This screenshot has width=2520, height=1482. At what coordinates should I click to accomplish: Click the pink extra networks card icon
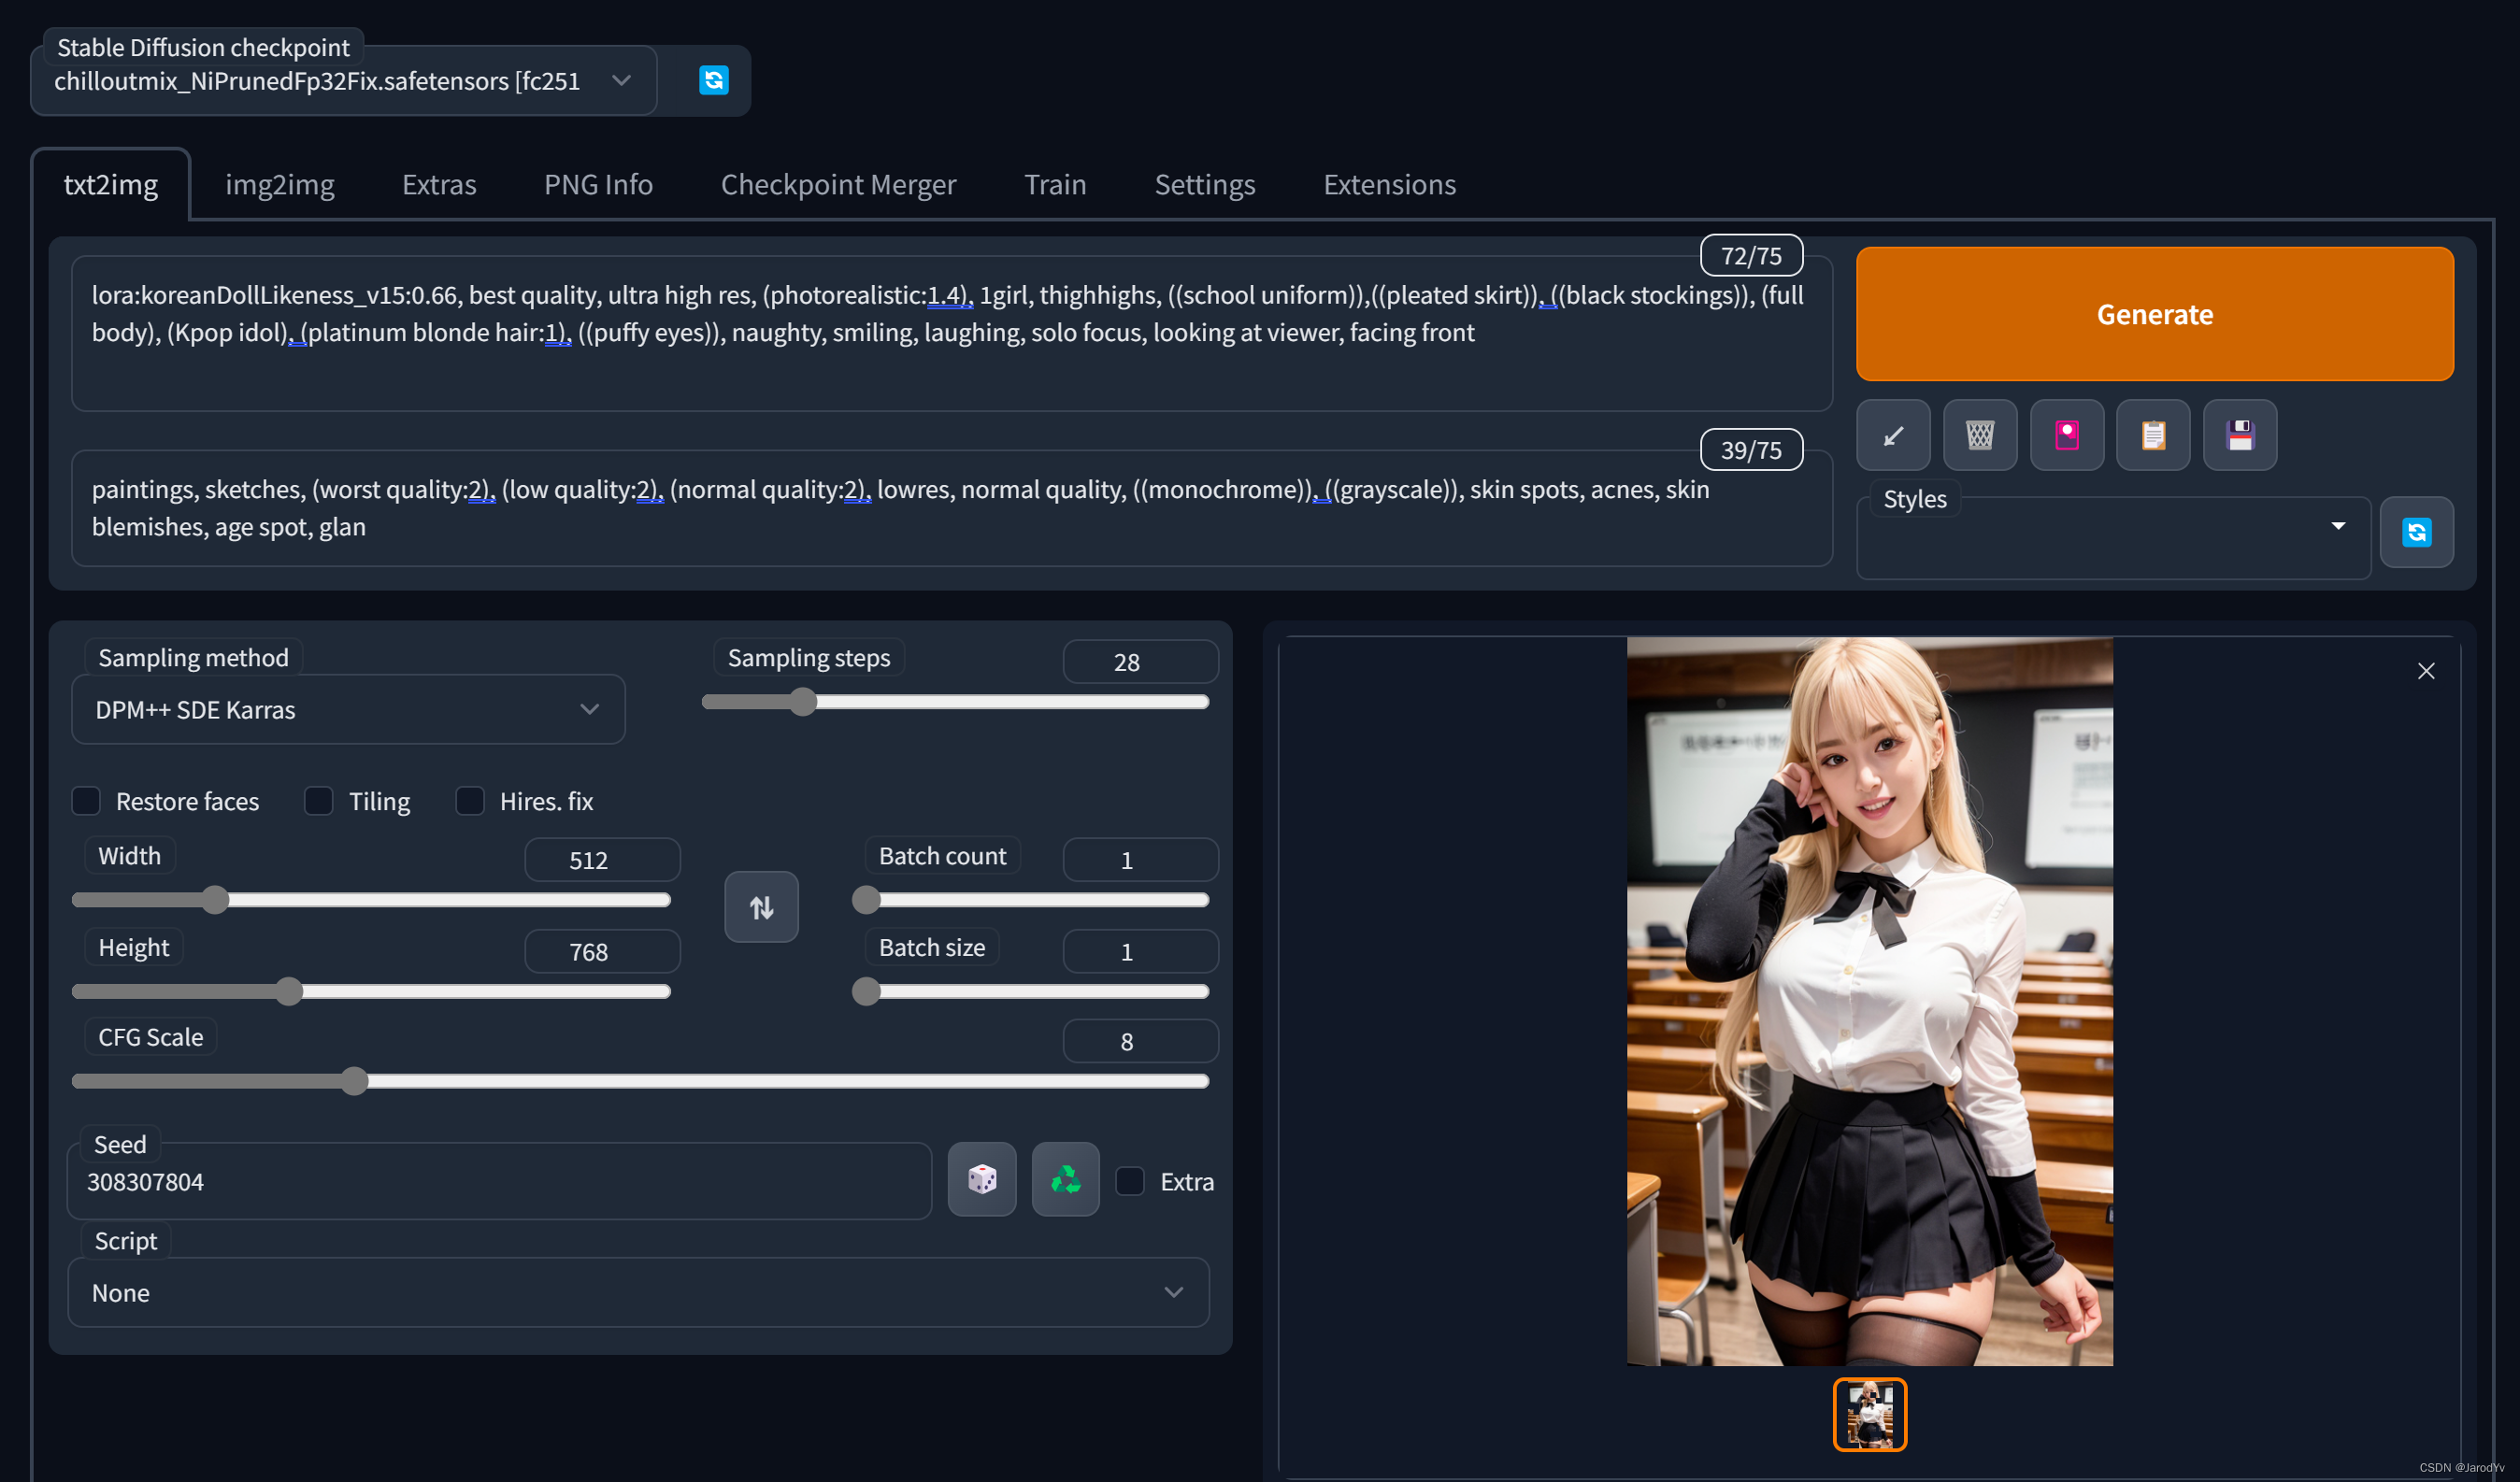2066,435
